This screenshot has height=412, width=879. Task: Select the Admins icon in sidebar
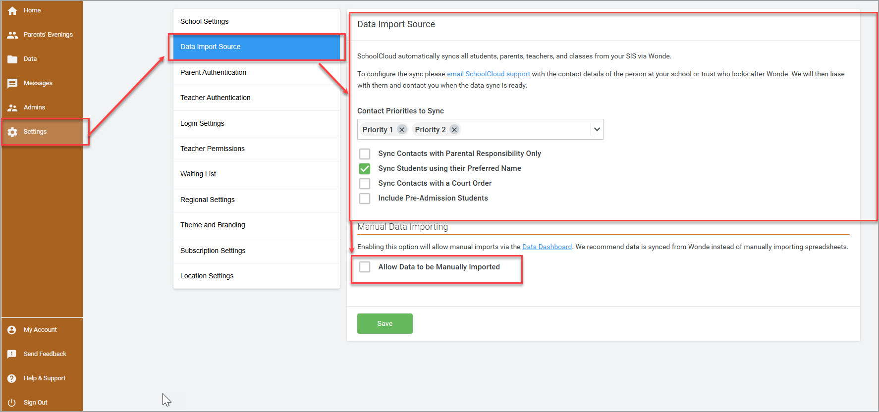coord(12,107)
